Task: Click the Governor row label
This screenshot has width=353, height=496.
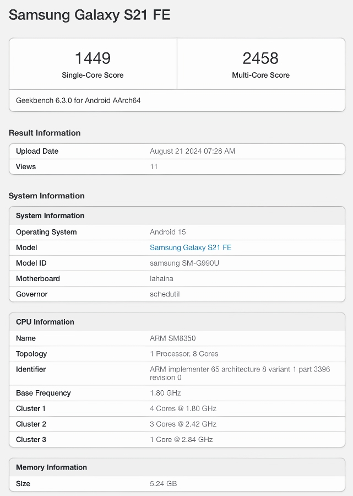Action: click(x=32, y=294)
